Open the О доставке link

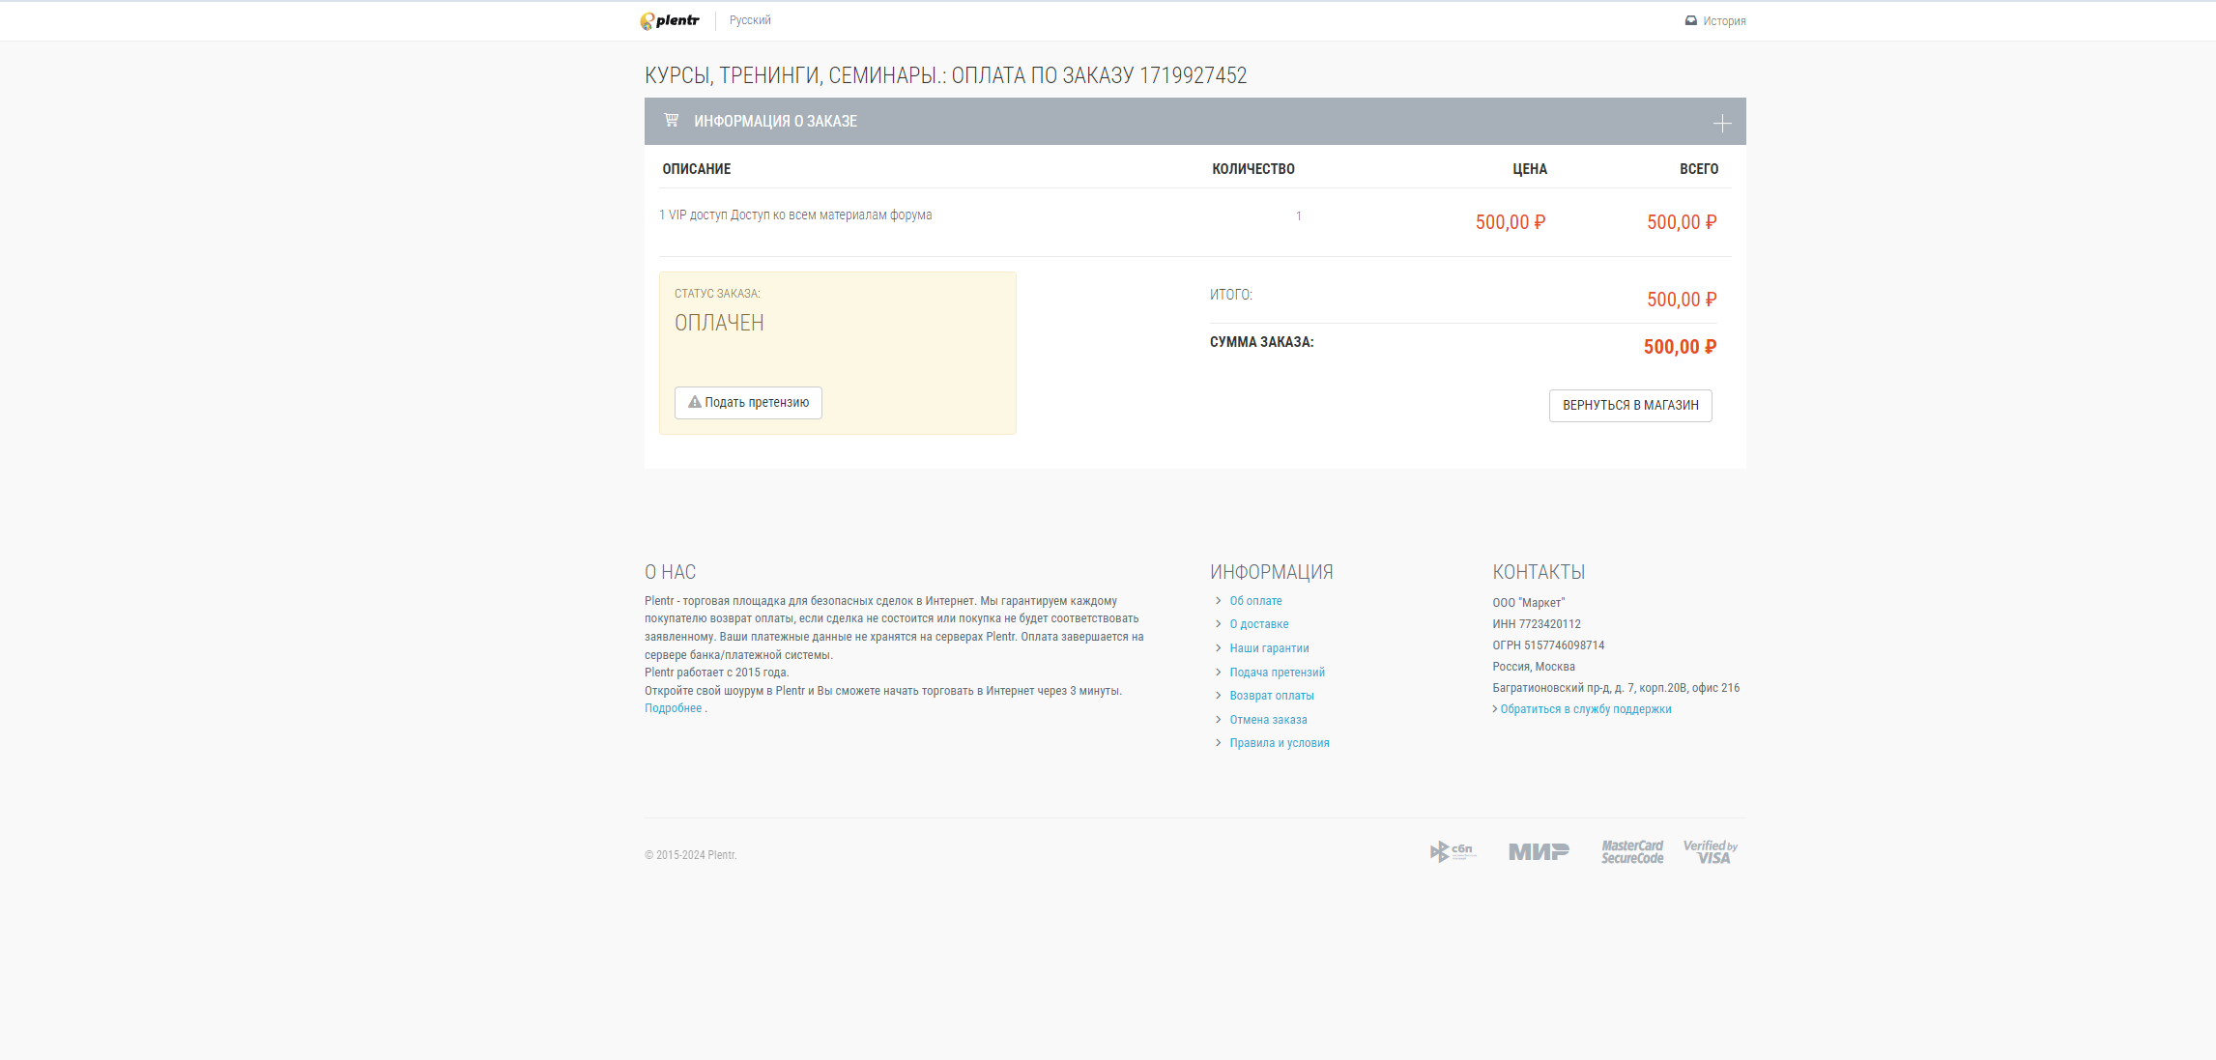tap(1259, 624)
